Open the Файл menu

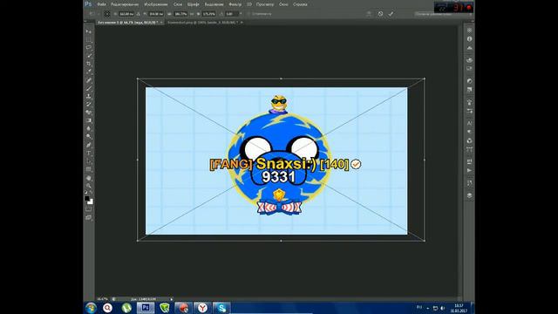tap(101, 4)
